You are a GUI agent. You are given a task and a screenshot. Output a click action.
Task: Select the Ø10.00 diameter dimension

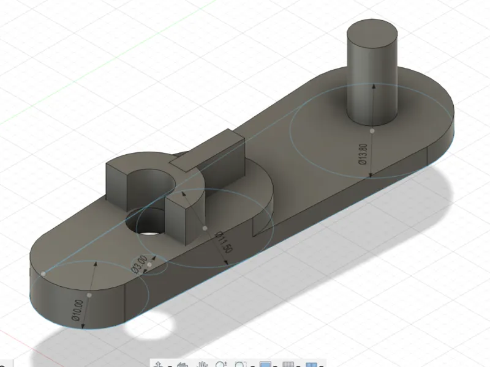coord(77,310)
